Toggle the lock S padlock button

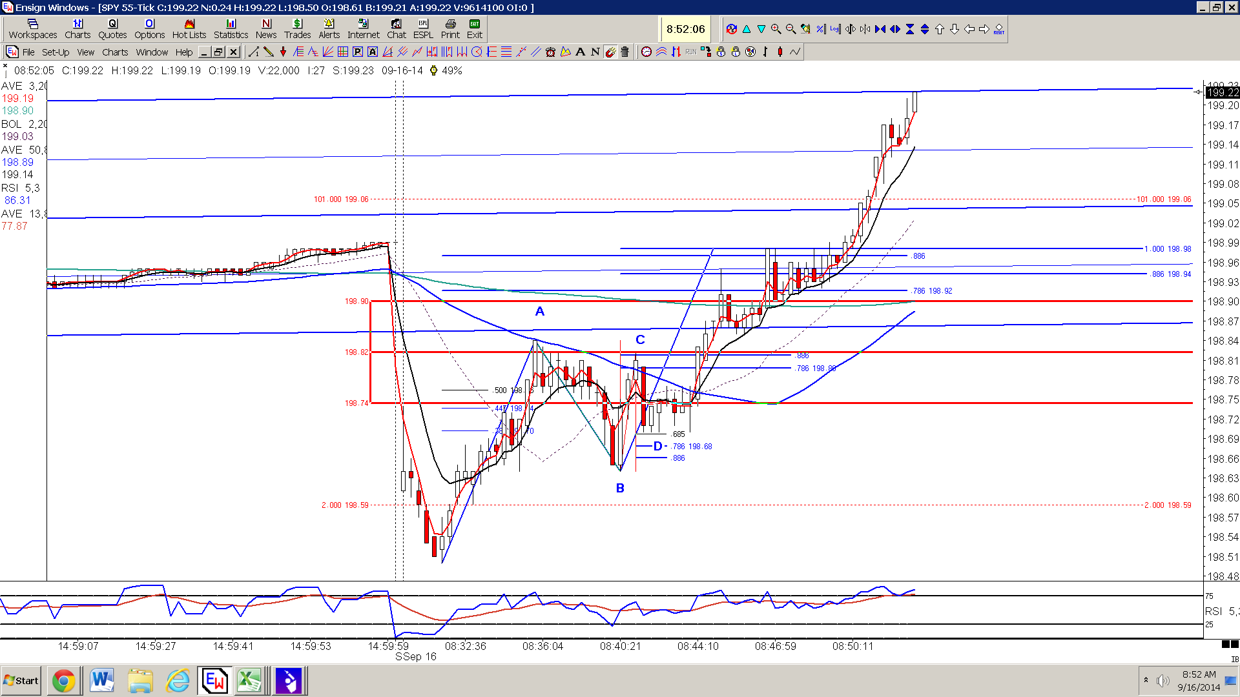point(719,52)
